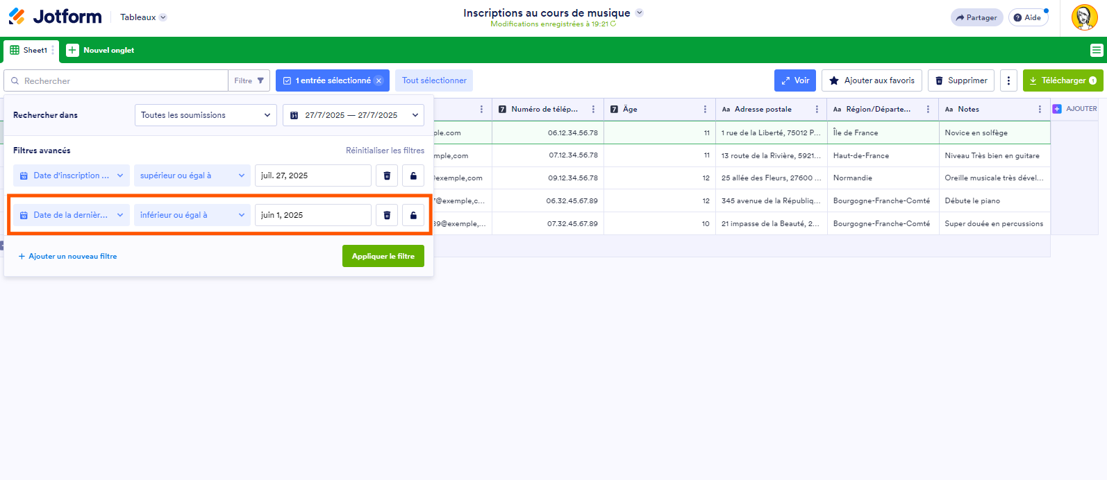Click the Voir view button
Screen dimensions: 1107x480
click(x=795, y=80)
